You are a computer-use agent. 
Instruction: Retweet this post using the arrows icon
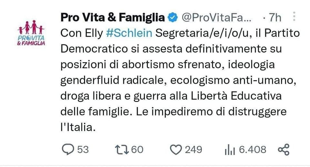point(122,149)
